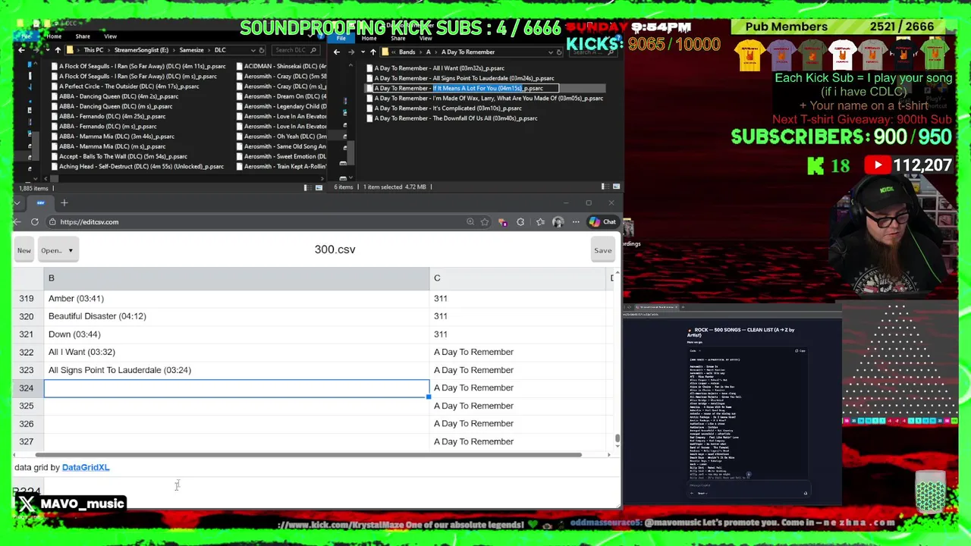Expand address history dropdown in DLC explorer
Image resolution: width=971 pixels, height=546 pixels.
point(253,50)
